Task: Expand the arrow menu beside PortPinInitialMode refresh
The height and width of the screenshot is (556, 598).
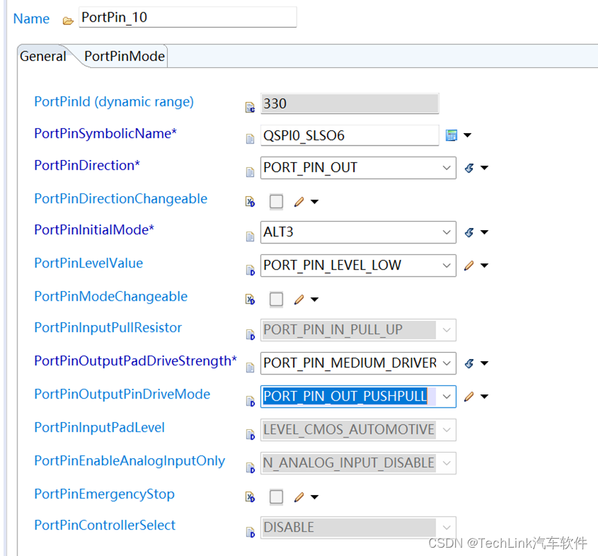Action: pos(484,232)
